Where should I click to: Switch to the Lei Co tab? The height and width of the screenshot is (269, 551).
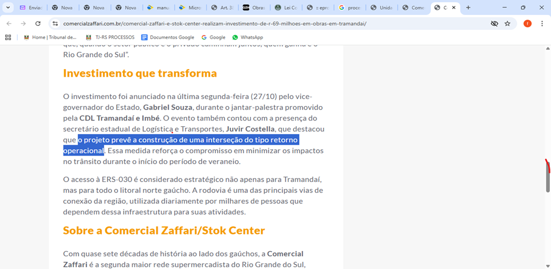(x=286, y=7)
